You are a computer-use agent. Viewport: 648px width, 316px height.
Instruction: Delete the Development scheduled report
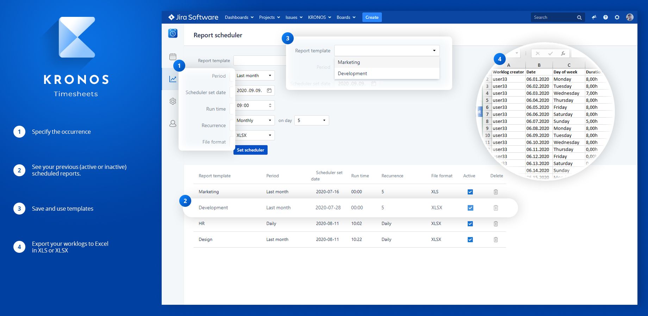click(496, 208)
